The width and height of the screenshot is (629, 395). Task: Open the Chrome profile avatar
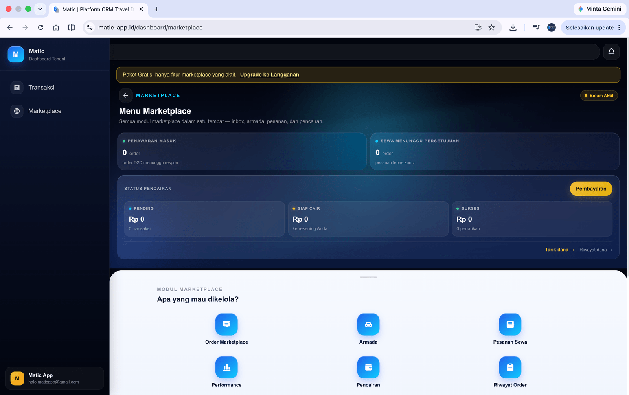coord(552,28)
